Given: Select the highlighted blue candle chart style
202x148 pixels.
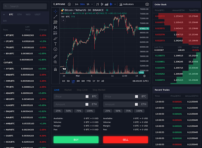Looking at the screenshot, I should (111, 4).
